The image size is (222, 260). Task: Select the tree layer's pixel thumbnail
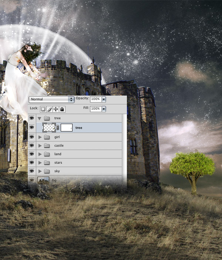pyautogui.click(x=49, y=127)
